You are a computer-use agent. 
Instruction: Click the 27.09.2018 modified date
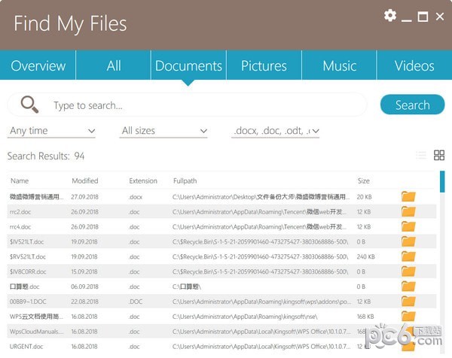(84, 197)
